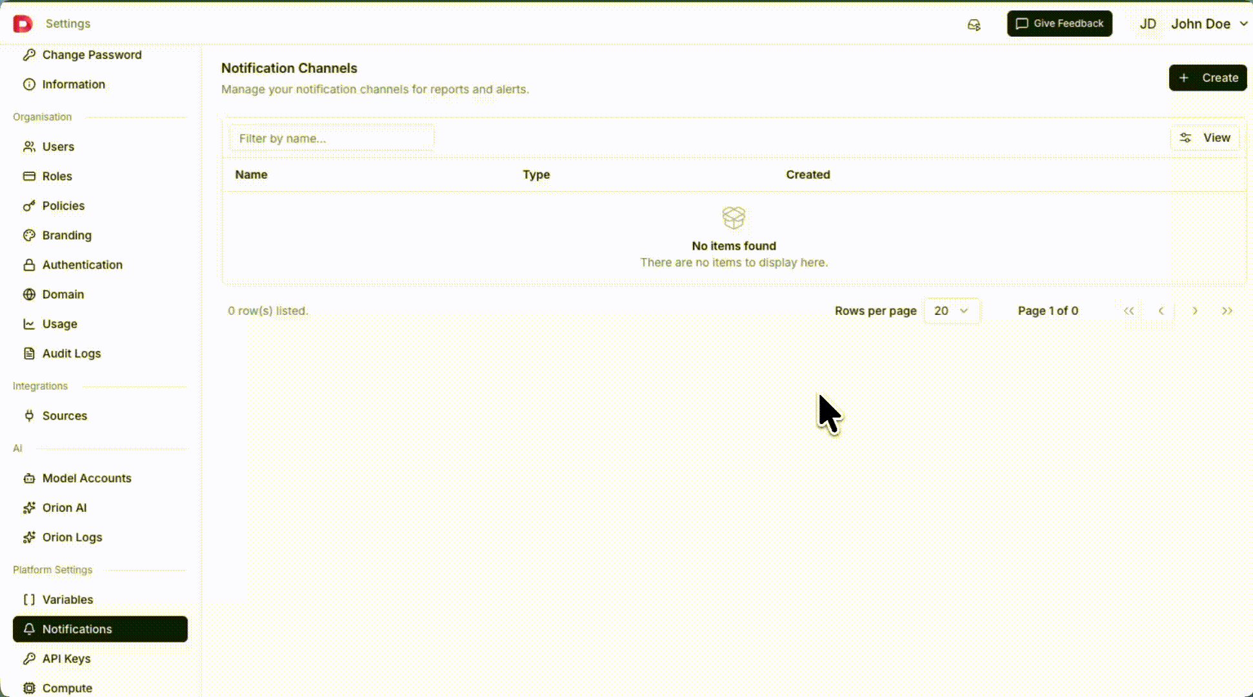Viewport: 1253px width, 697px height.
Task: Go to first page double-chevron
Action: [1128, 311]
